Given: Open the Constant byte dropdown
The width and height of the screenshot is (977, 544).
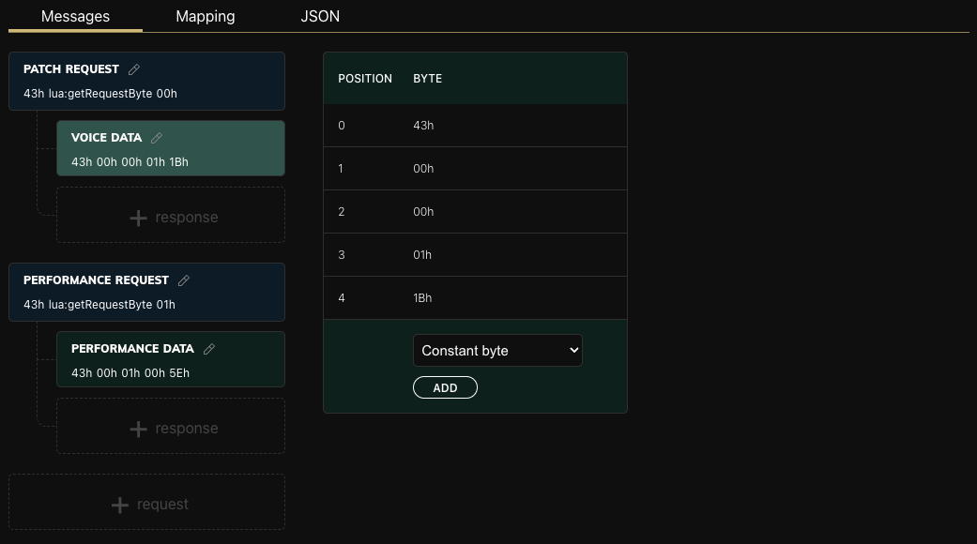Looking at the screenshot, I should click(497, 350).
